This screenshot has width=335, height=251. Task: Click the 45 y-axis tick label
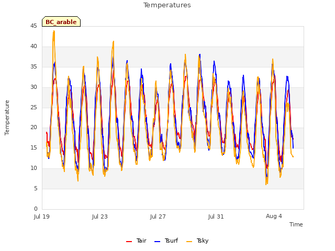(33, 26)
